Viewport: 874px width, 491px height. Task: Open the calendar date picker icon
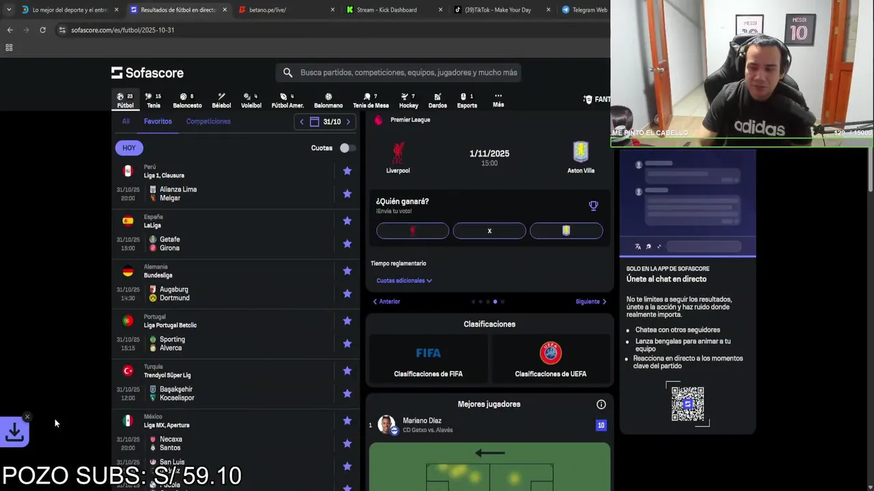coord(314,121)
